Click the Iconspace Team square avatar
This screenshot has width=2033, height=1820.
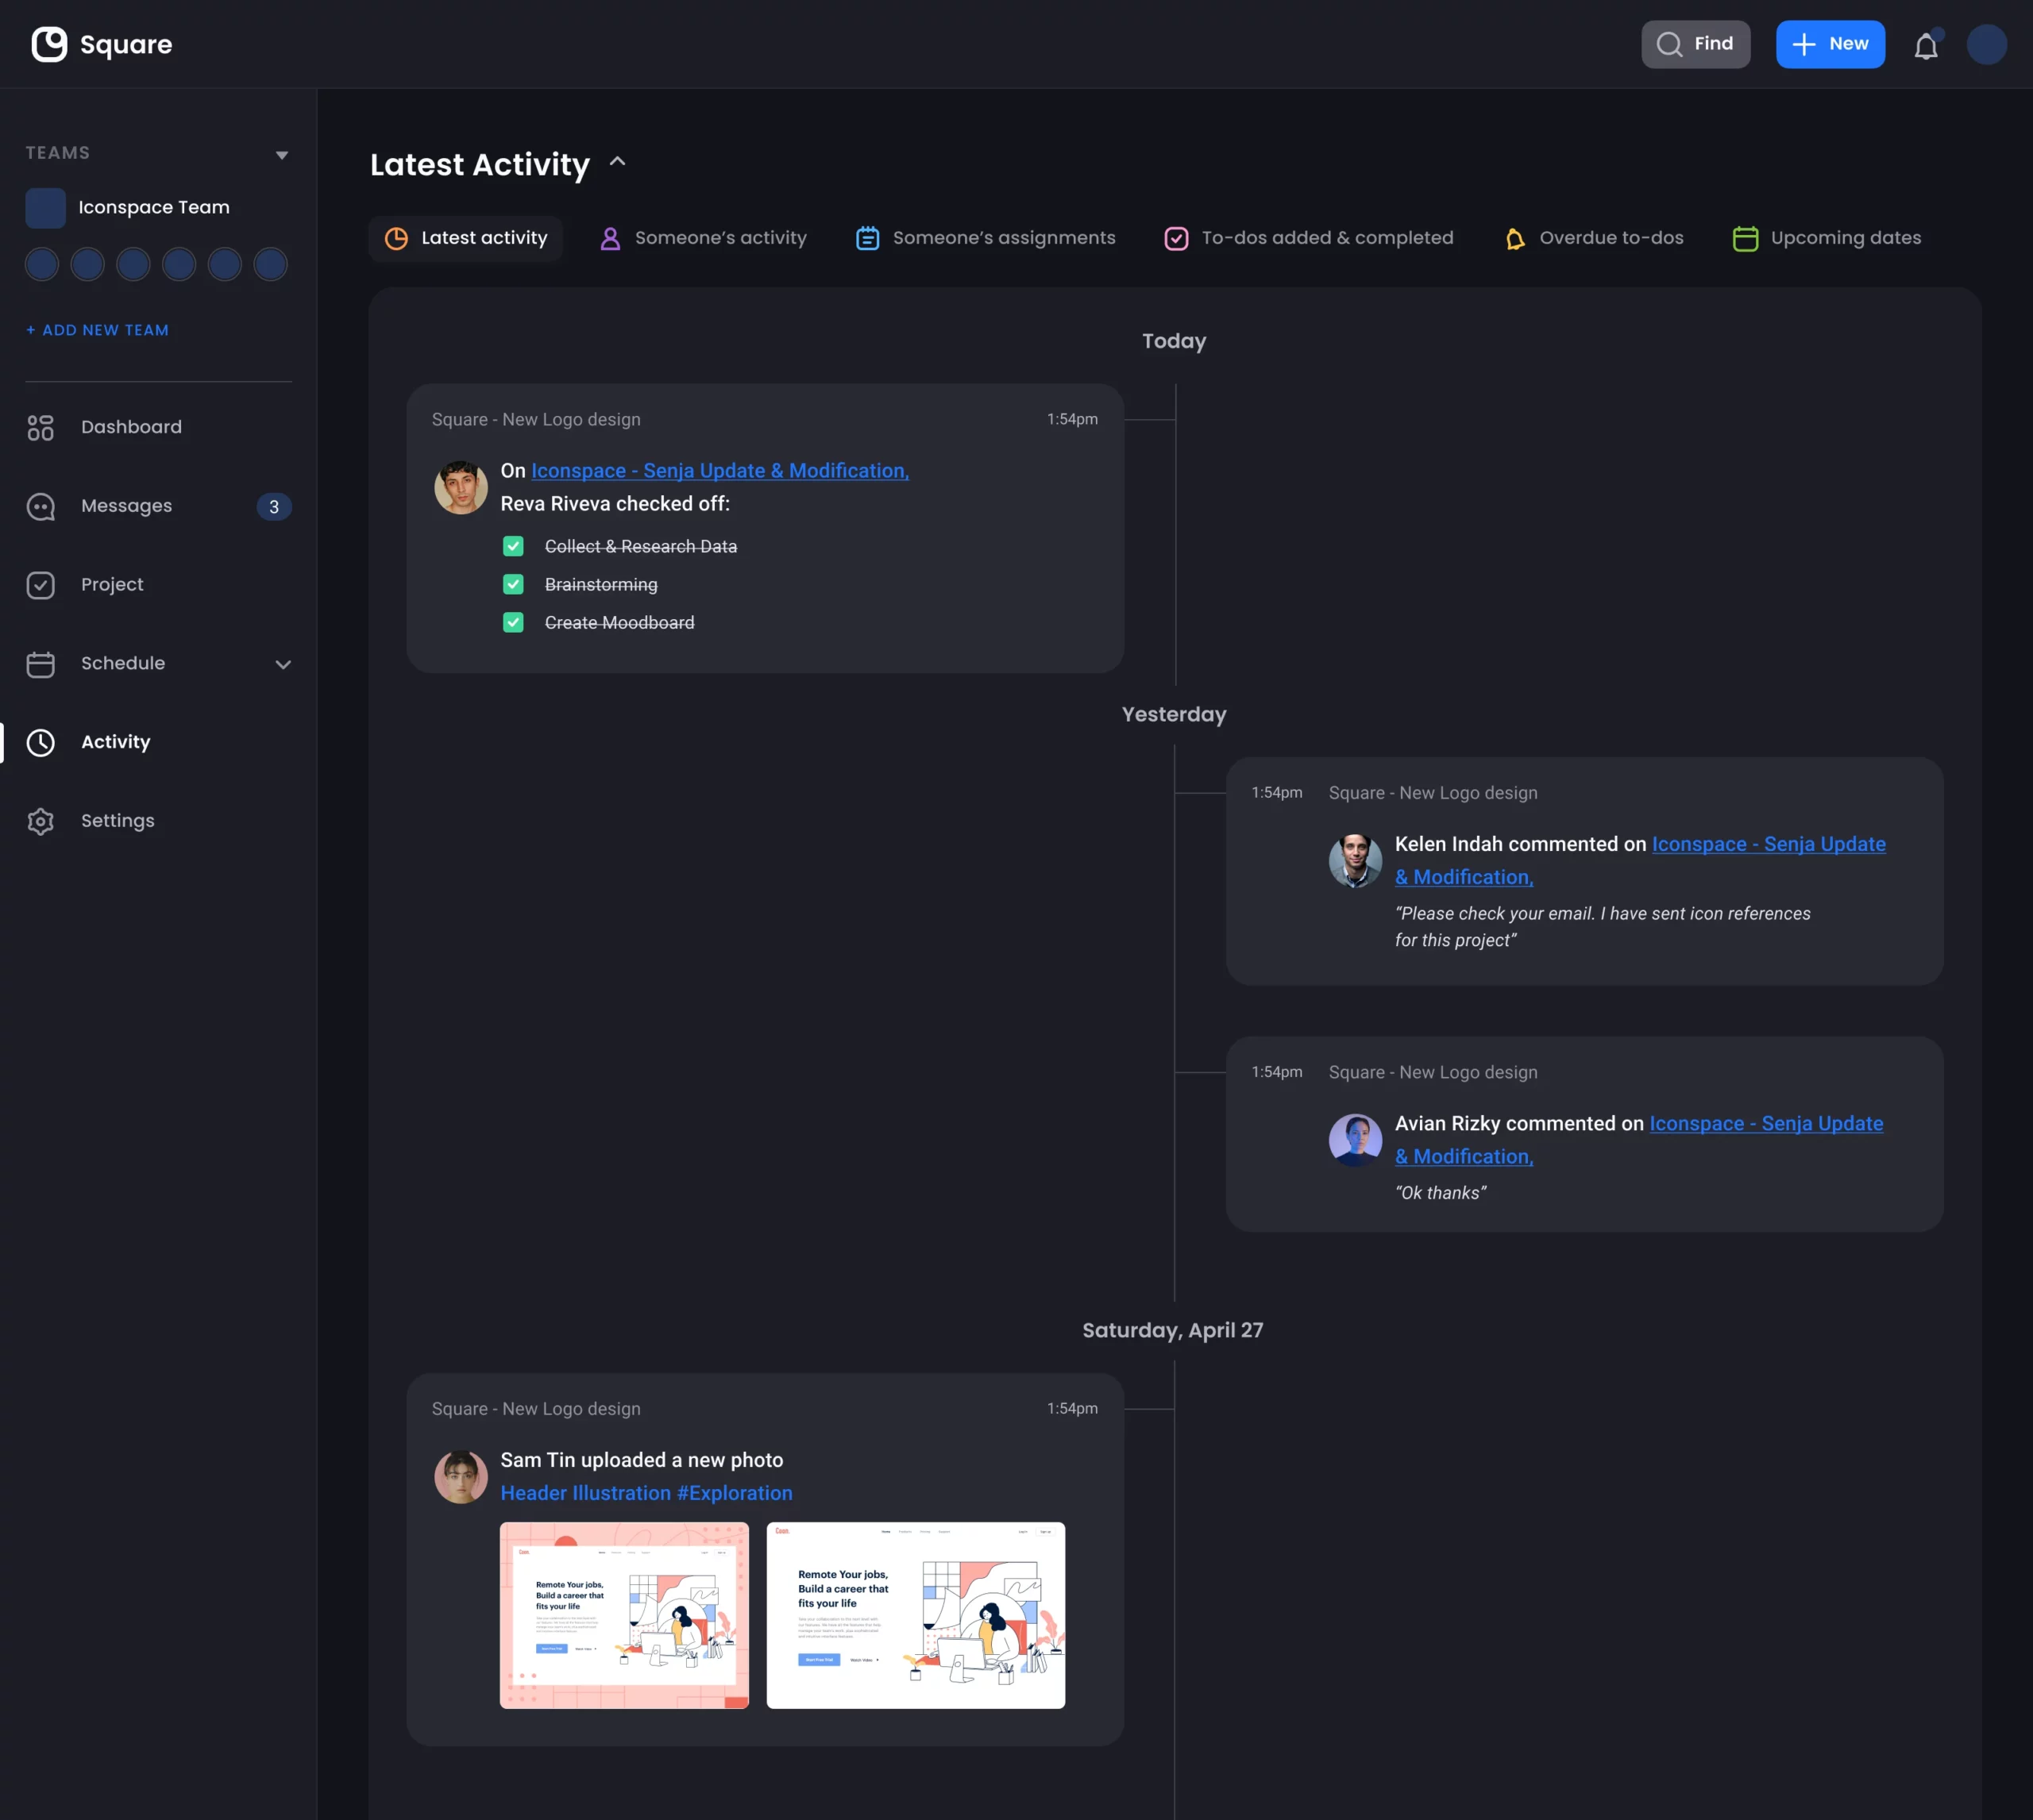[x=45, y=208]
